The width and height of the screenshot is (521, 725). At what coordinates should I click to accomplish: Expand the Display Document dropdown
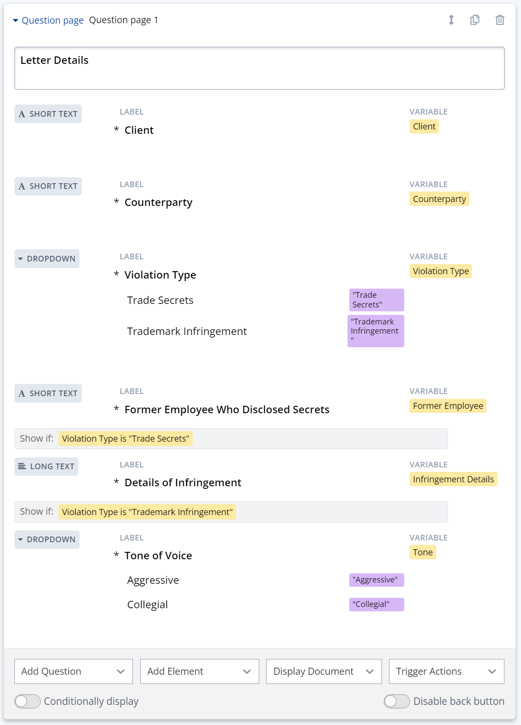323,671
